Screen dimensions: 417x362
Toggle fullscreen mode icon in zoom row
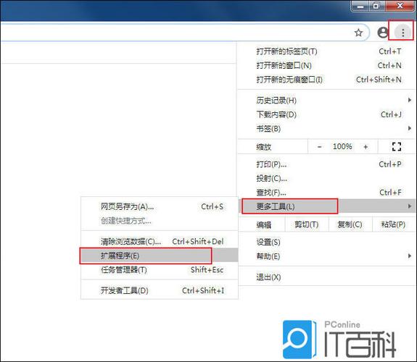pos(397,146)
